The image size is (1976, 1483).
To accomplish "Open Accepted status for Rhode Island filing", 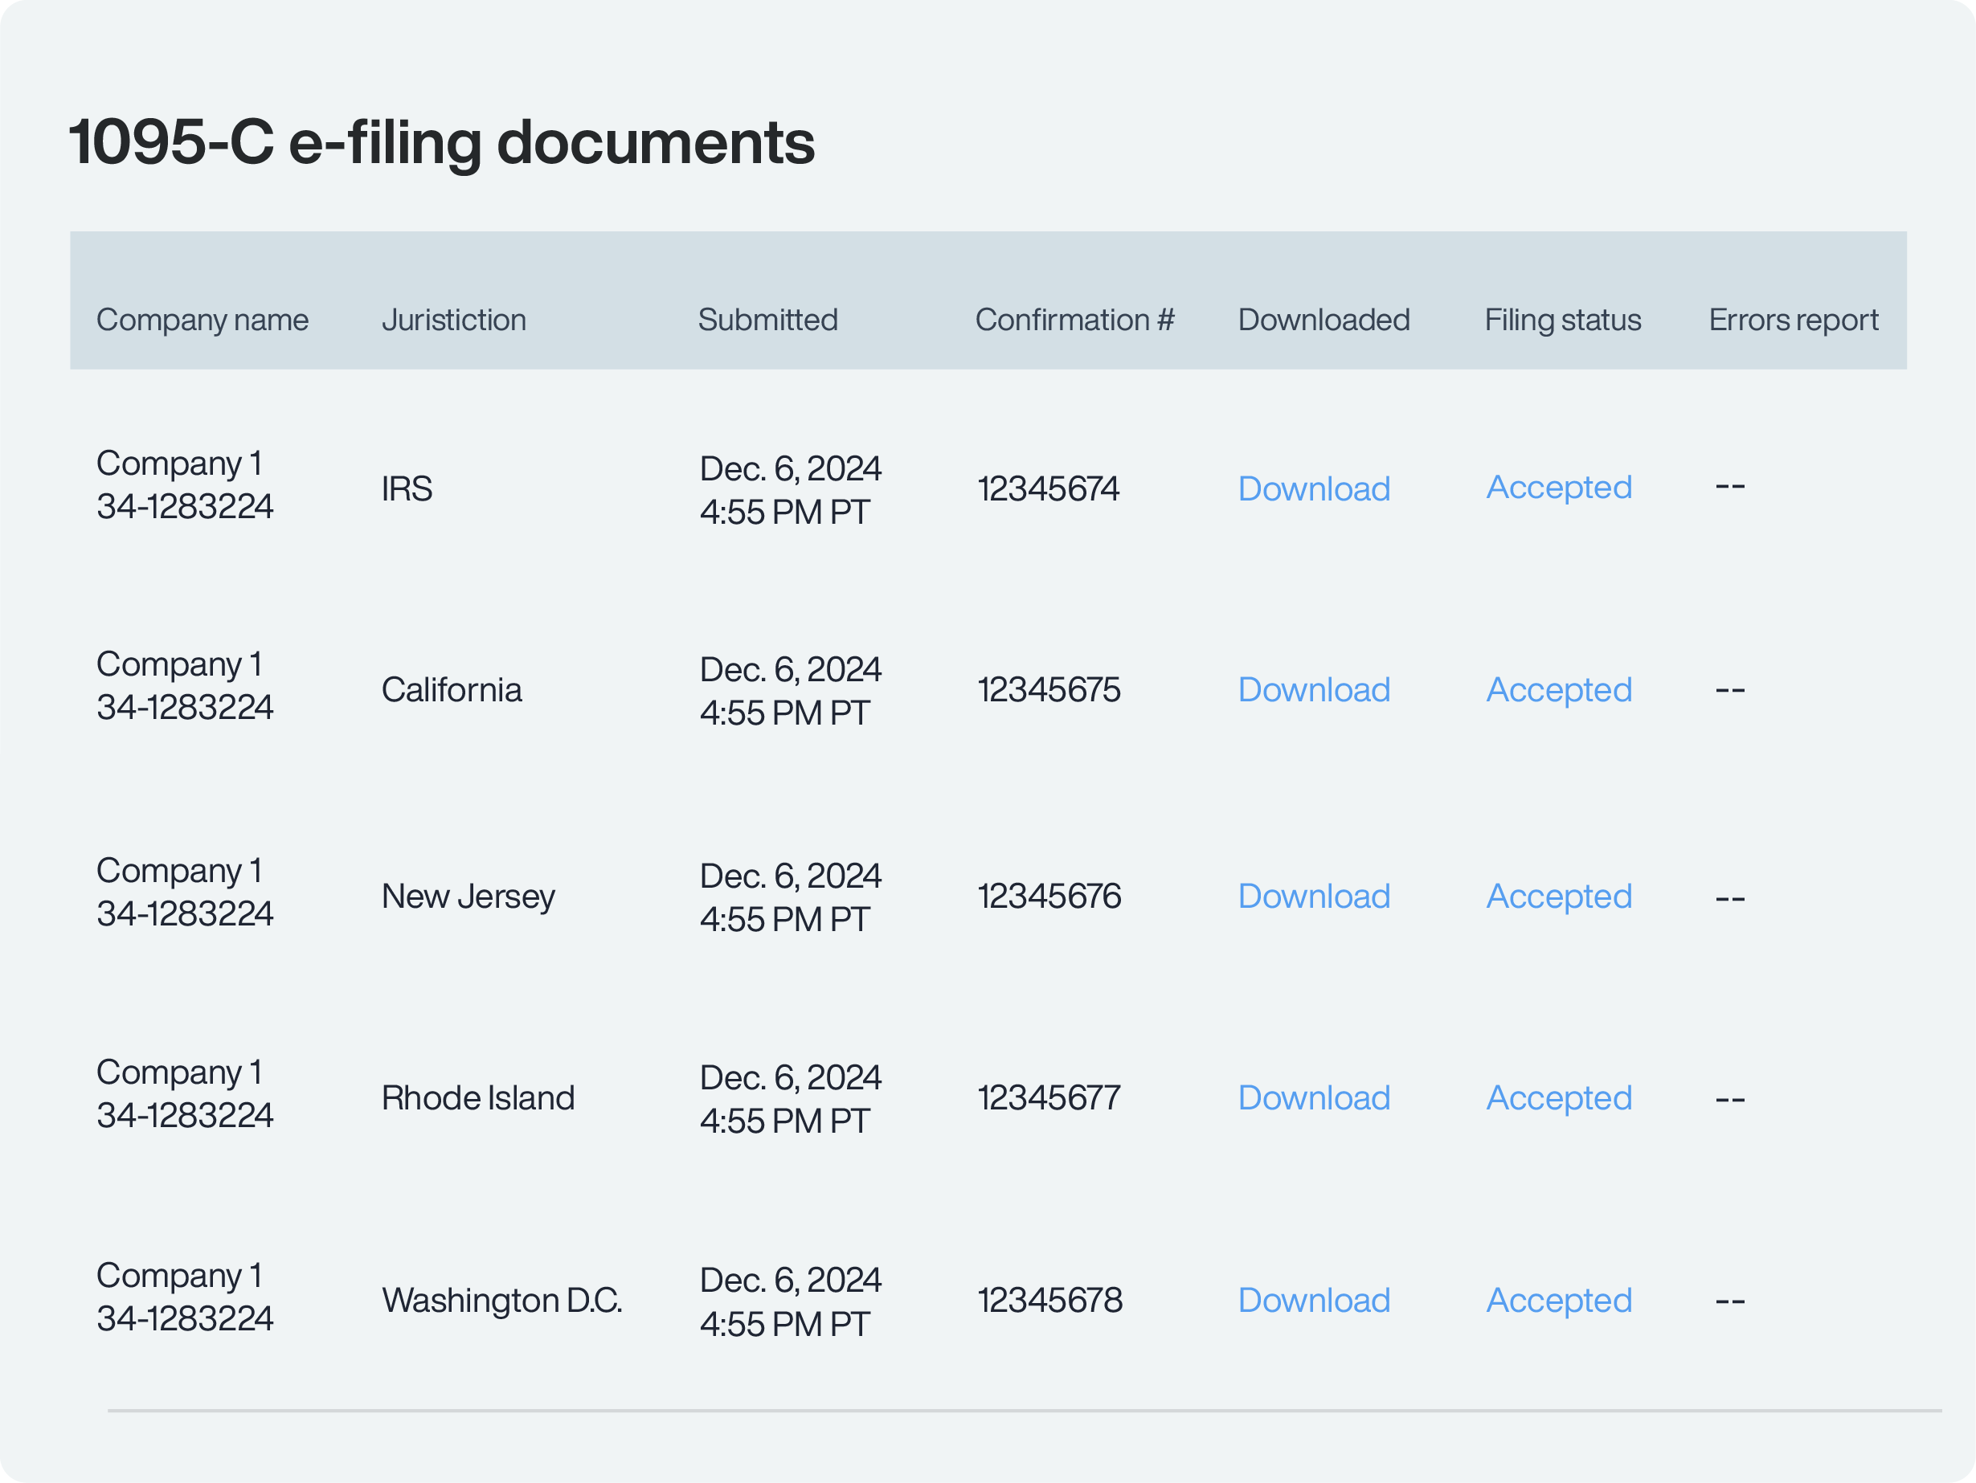I will tap(1558, 1097).
